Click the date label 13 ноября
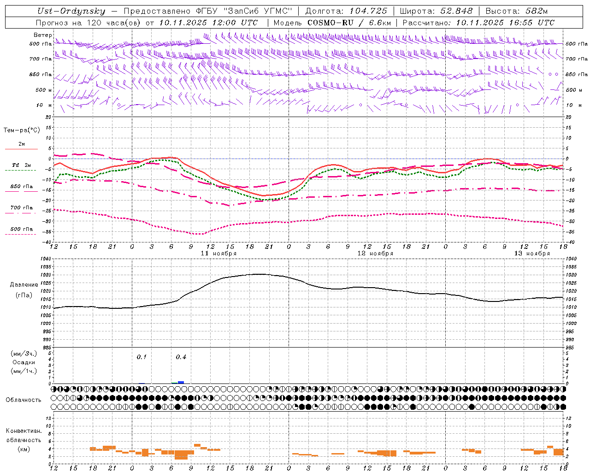590x472 pixels. pyautogui.click(x=532, y=253)
